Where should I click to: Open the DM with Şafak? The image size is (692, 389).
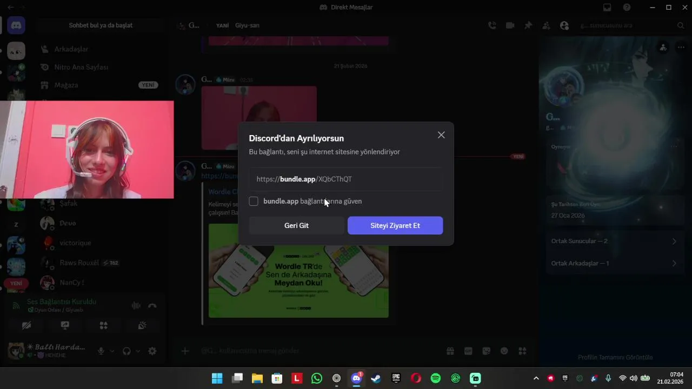100,204
